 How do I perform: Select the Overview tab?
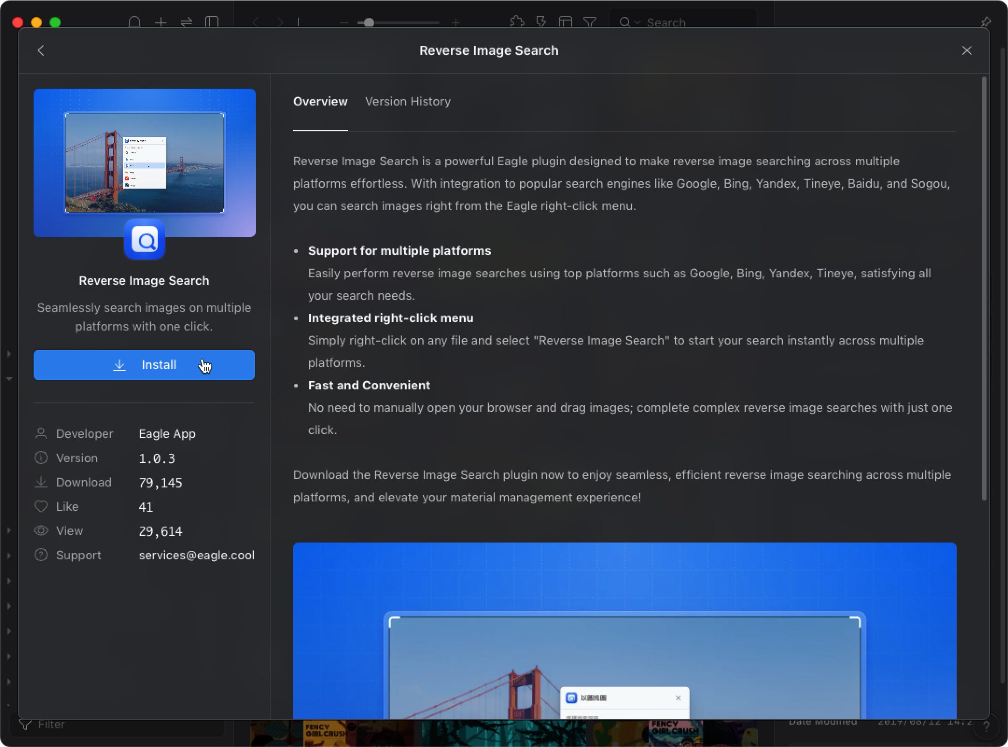click(x=320, y=101)
